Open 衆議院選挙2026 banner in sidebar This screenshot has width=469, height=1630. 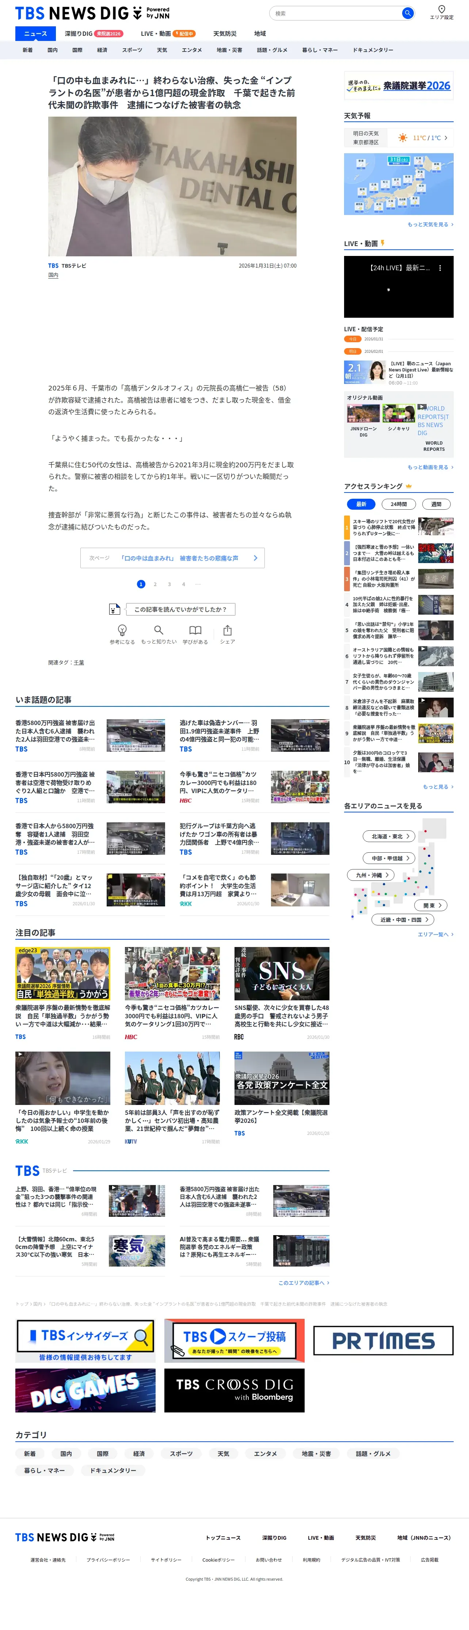pos(398,86)
